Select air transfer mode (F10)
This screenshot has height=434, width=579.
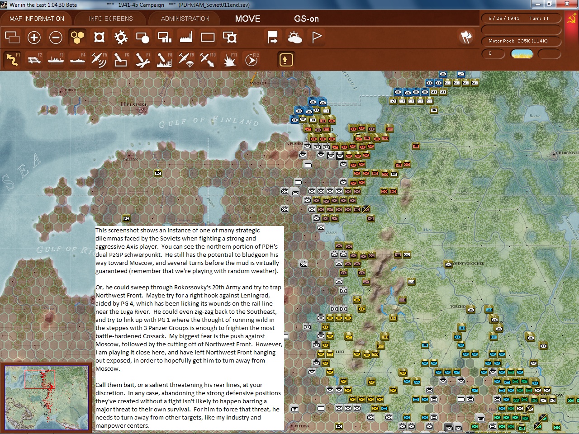pos(208,60)
